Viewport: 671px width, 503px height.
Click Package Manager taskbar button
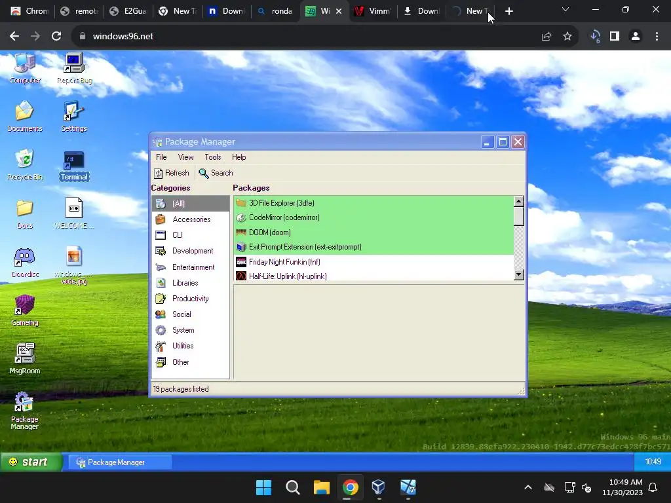click(121, 462)
